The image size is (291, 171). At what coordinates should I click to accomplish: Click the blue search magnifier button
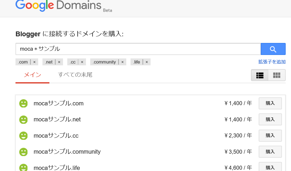point(273,49)
